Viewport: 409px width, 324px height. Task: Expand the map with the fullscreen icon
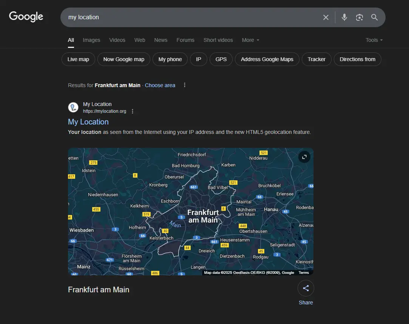click(x=304, y=157)
